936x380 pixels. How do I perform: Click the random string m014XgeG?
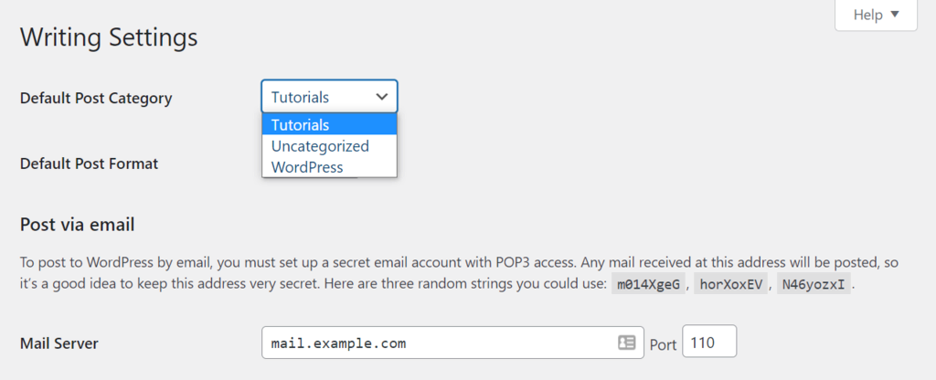click(648, 284)
